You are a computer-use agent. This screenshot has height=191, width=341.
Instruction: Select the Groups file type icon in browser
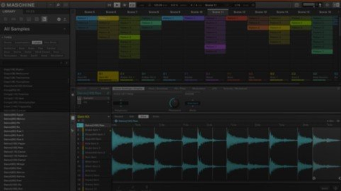13,20
